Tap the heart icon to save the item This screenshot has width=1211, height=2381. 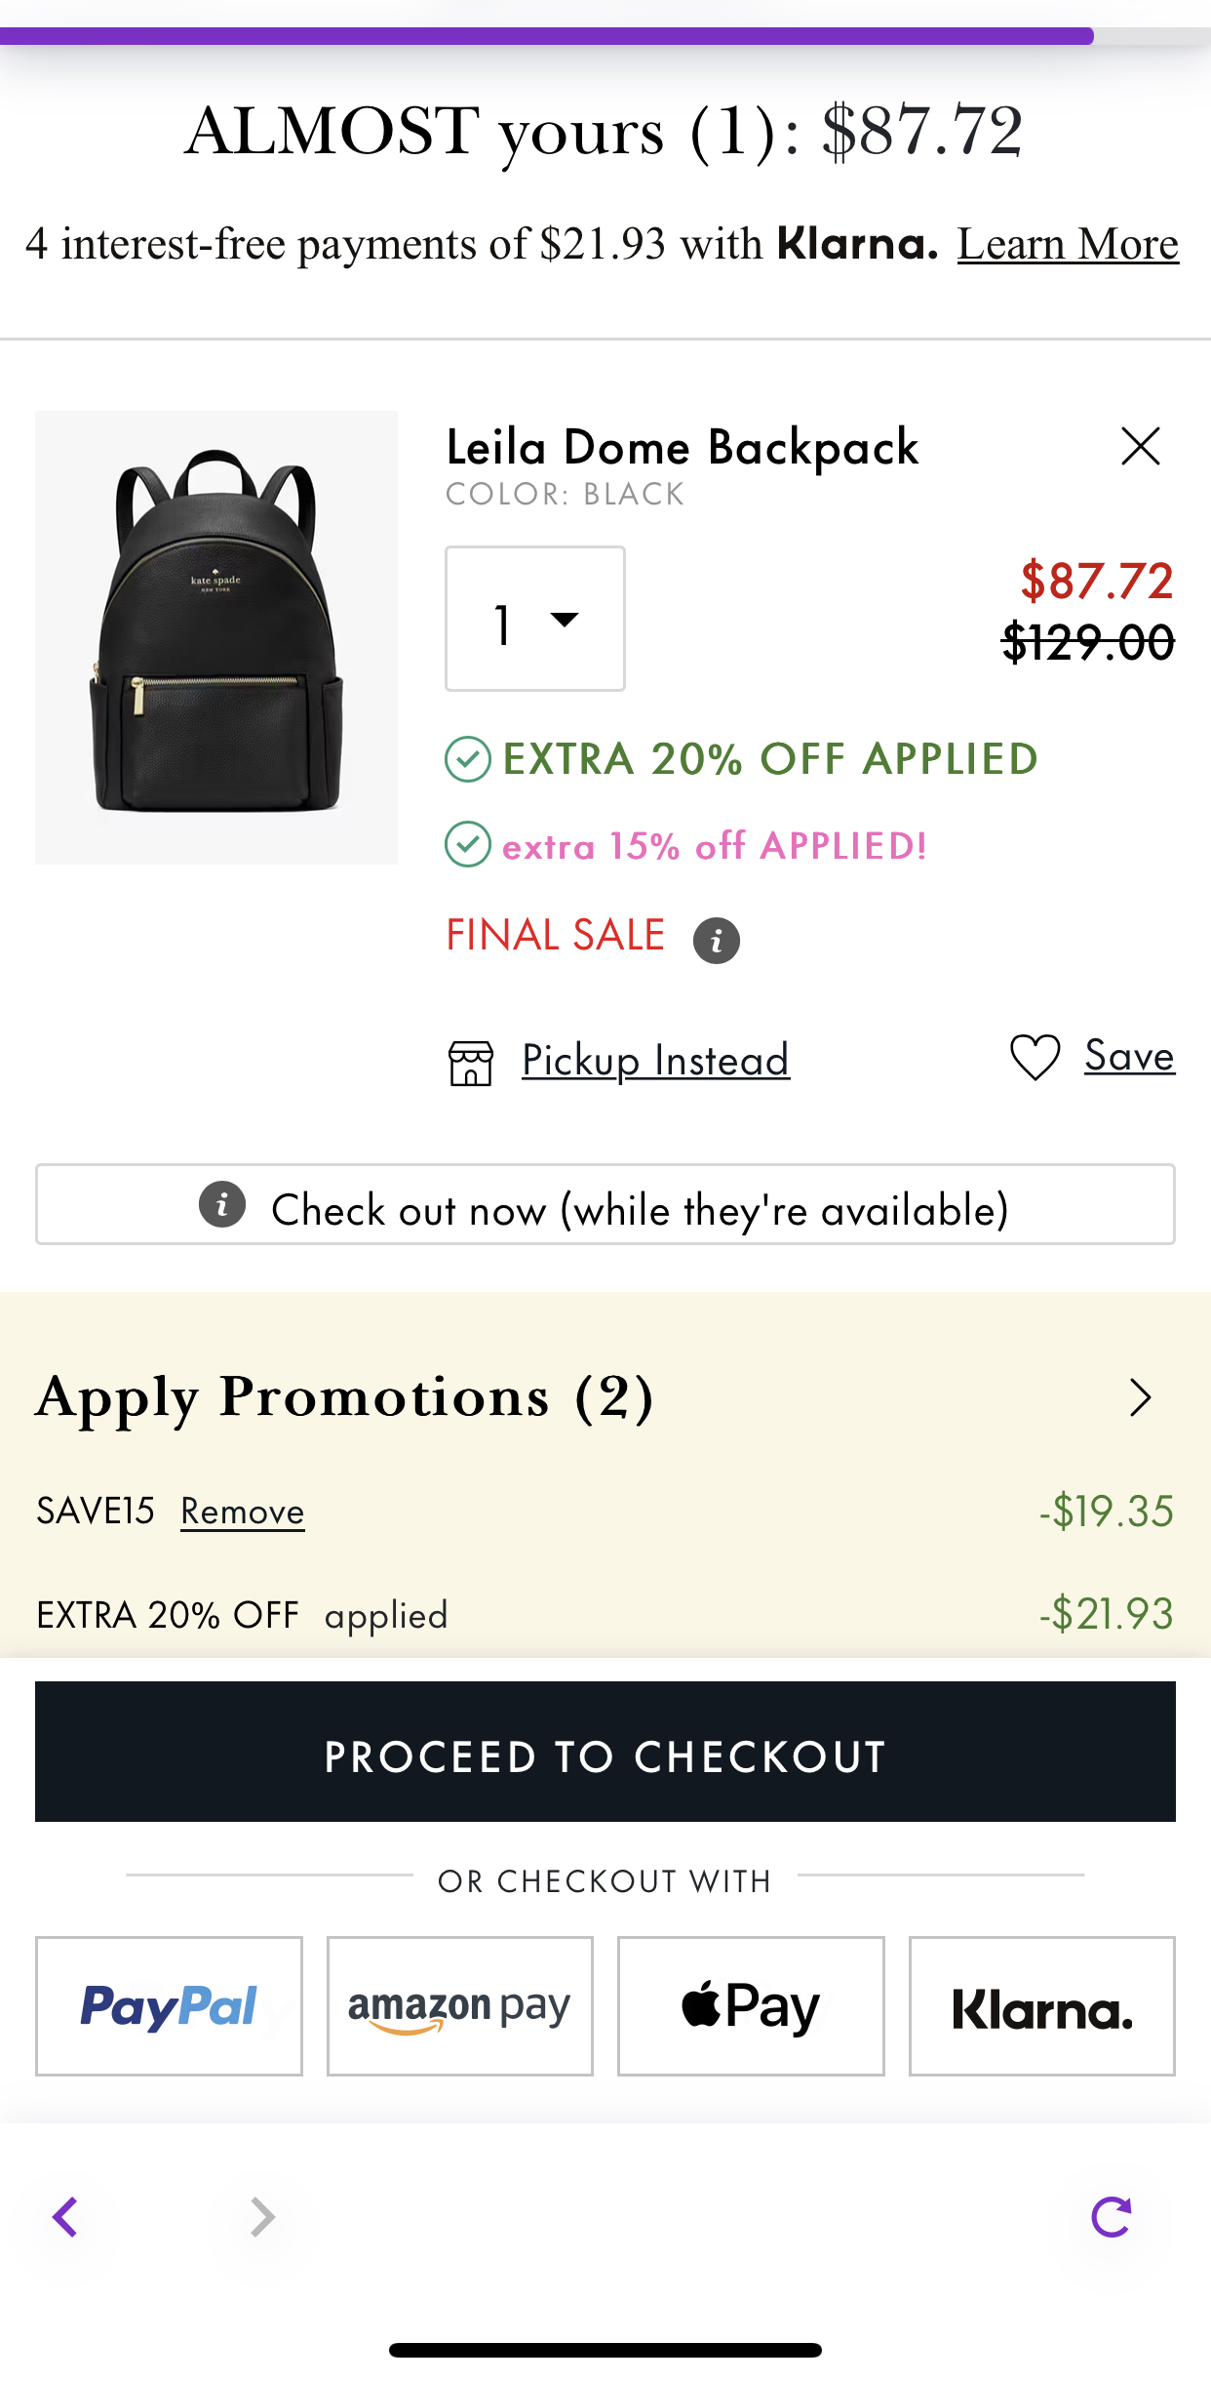[x=1035, y=1057]
